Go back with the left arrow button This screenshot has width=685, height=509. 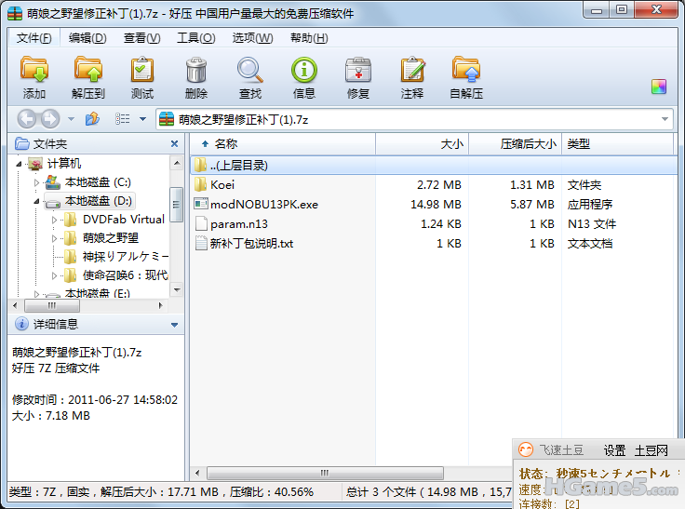tap(27, 119)
